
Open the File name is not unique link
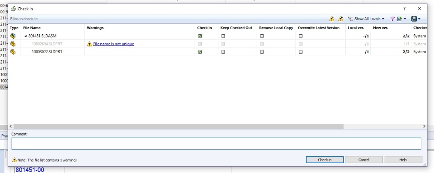click(113, 44)
